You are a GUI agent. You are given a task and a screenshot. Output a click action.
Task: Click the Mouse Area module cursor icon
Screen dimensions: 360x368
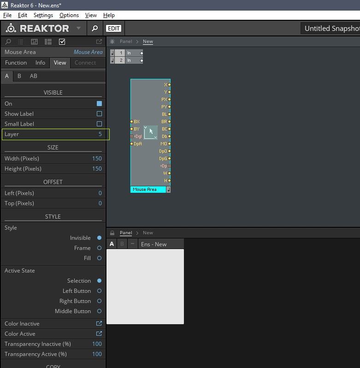pyautogui.click(x=150, y=132)
